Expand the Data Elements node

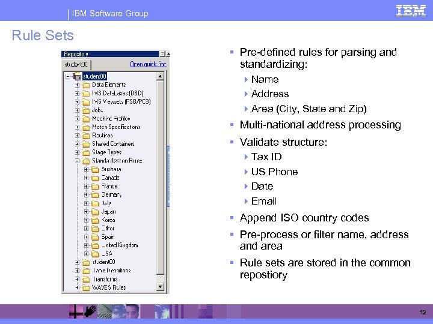click(78, 85)
